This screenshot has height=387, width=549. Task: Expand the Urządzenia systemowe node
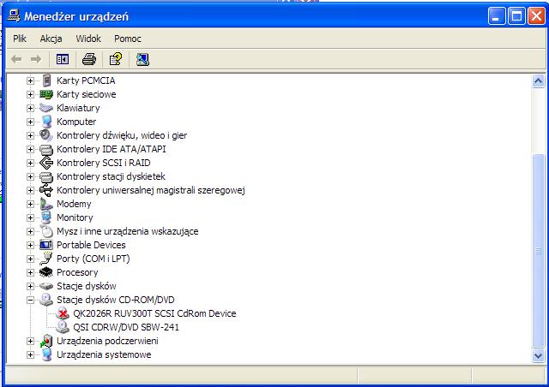[31, 354]
